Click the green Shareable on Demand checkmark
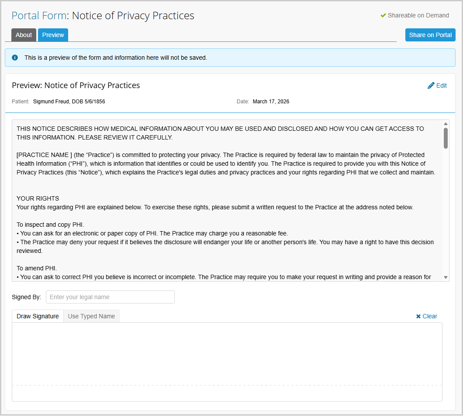Screen dimensions: 463x416 point(383,15)
